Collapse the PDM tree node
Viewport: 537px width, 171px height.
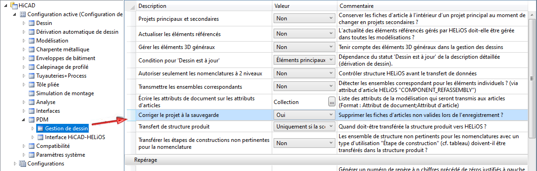click(24, 120)
